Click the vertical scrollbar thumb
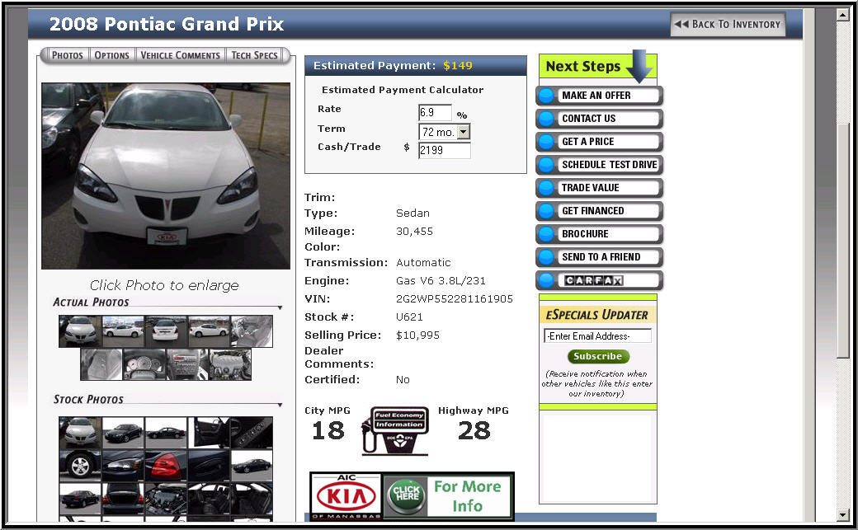The height and width of the screenshot is (530, 858). pos(842,241)
